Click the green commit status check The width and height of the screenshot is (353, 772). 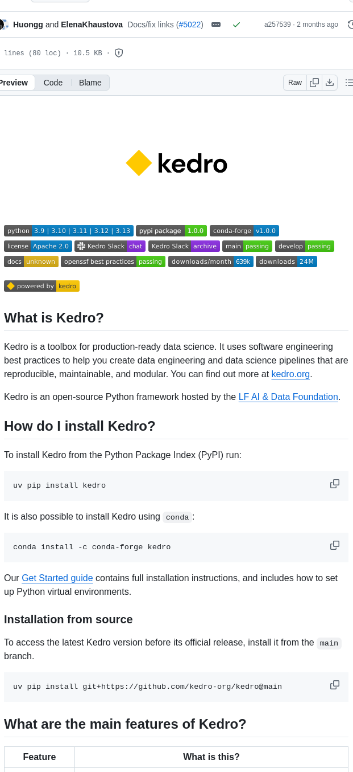[x=236, y=24]
